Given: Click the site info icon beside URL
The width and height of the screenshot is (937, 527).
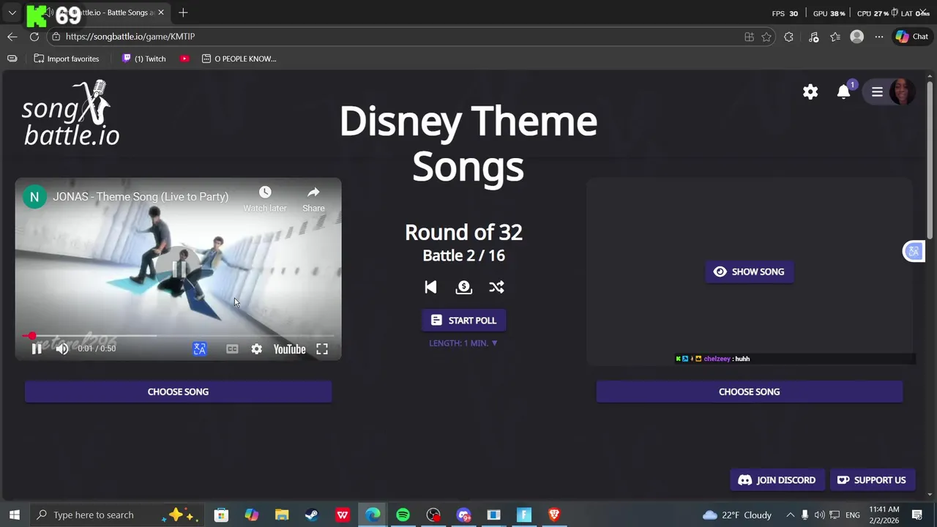Looking at the screenshot, I should pyautogui.click(x=56, y=37).
